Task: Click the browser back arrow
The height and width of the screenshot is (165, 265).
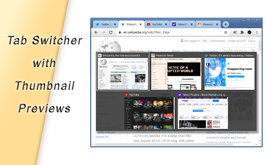Action: pos(96,32)
